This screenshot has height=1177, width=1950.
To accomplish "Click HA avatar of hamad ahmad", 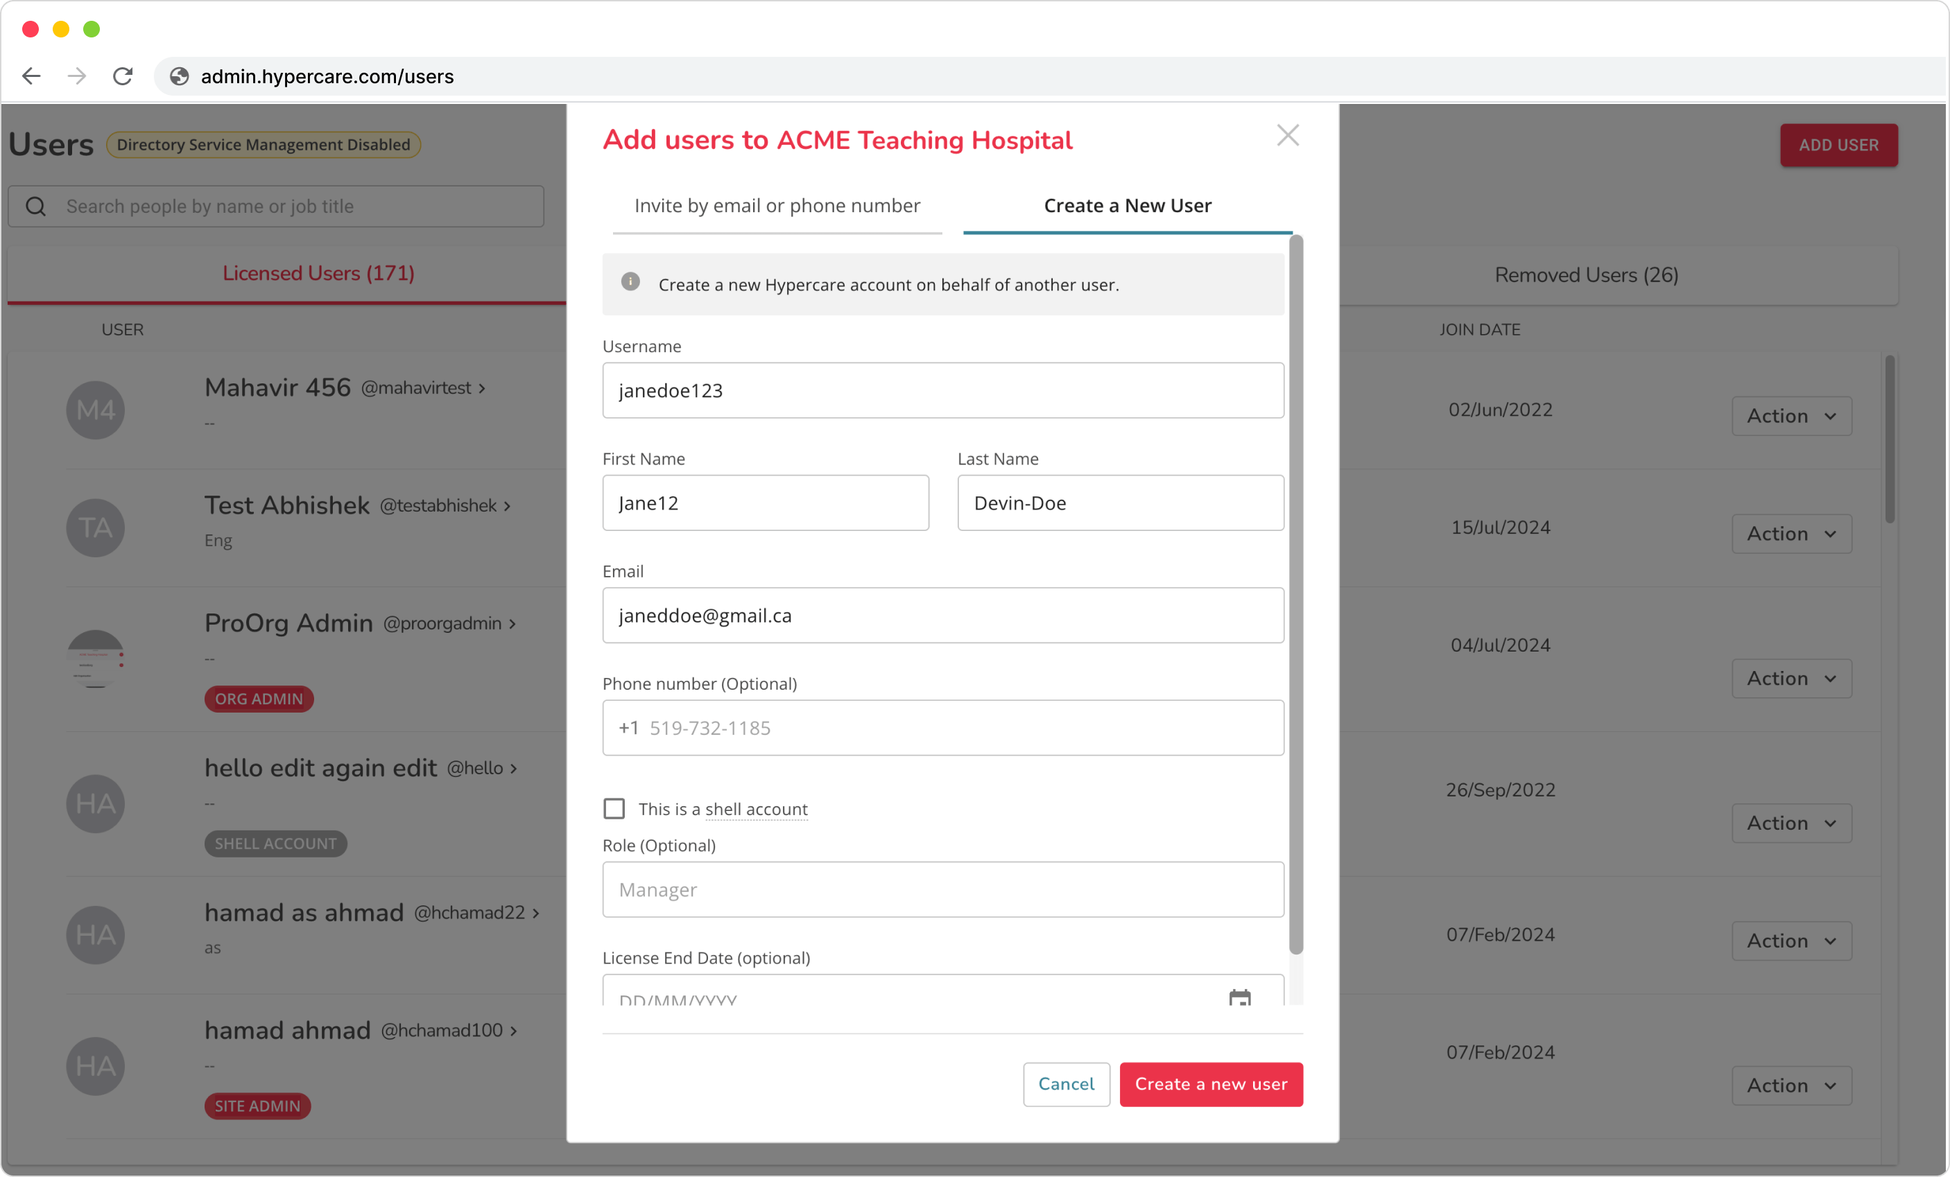I will pyautogui.click(x=95, y=1066).
